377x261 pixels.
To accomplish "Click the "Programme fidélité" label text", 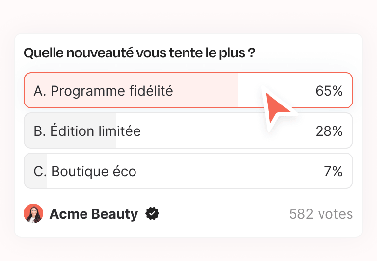I will pyautogui.click(x=111, y=91).
